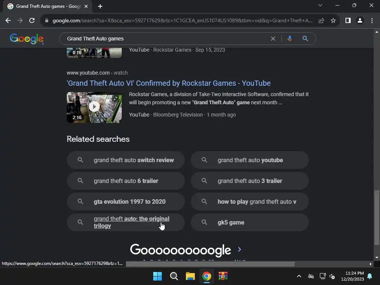Viewport: 380px width, 285px height.
Task: Open File Explorer from taskbar
Action: click(x=190, y=276)
